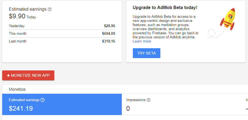The height and width of the screenshot is (120, 248).
Task: Click the help icon next to Impressions
Action: (149, 100)
